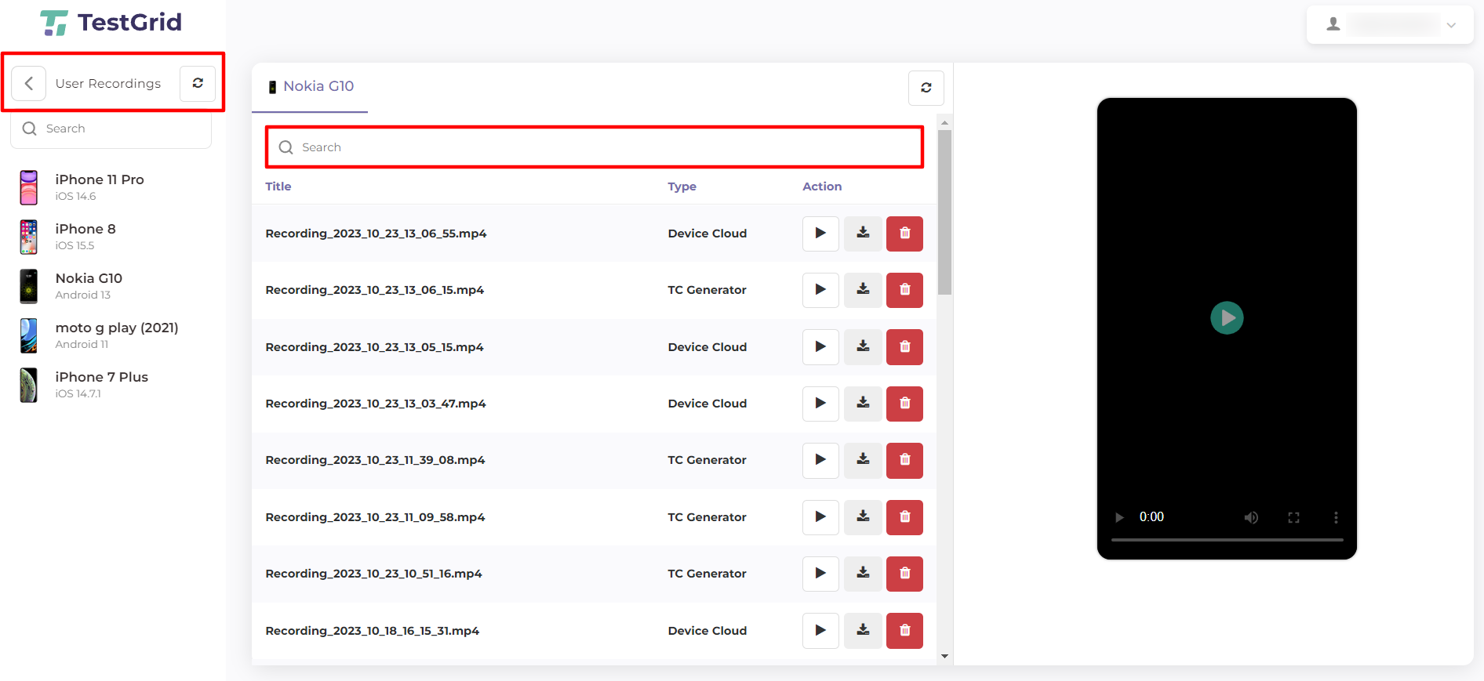Focus the recordings search box
Screen dimensions: 1484x681
coord(595,147)
